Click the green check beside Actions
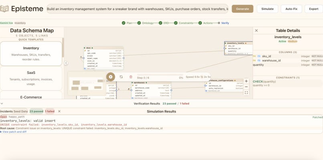The image size is (323, 160). (200, 23)
